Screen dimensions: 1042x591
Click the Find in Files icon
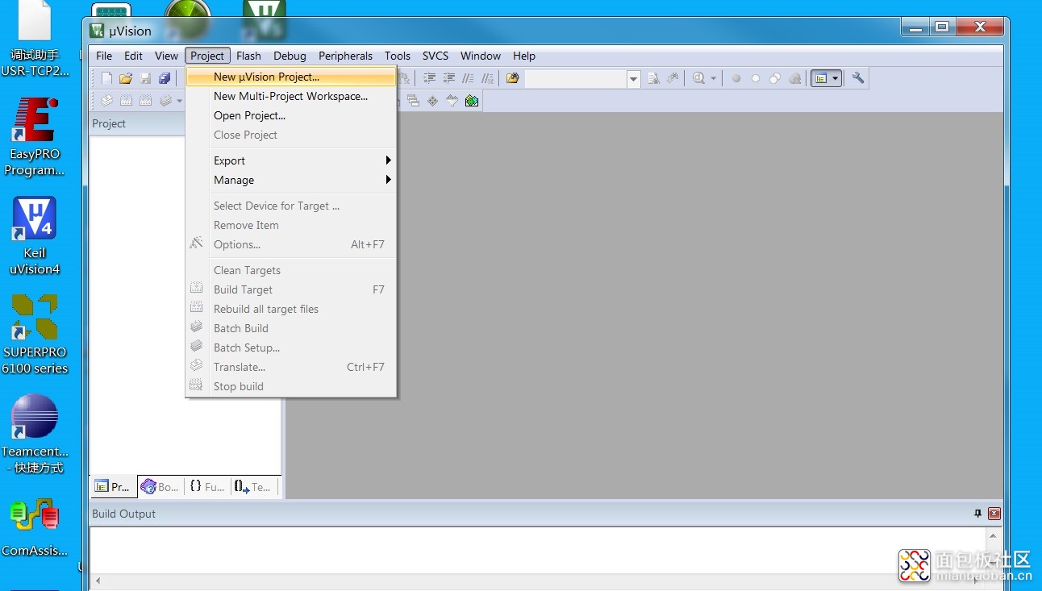coord(513,78)
